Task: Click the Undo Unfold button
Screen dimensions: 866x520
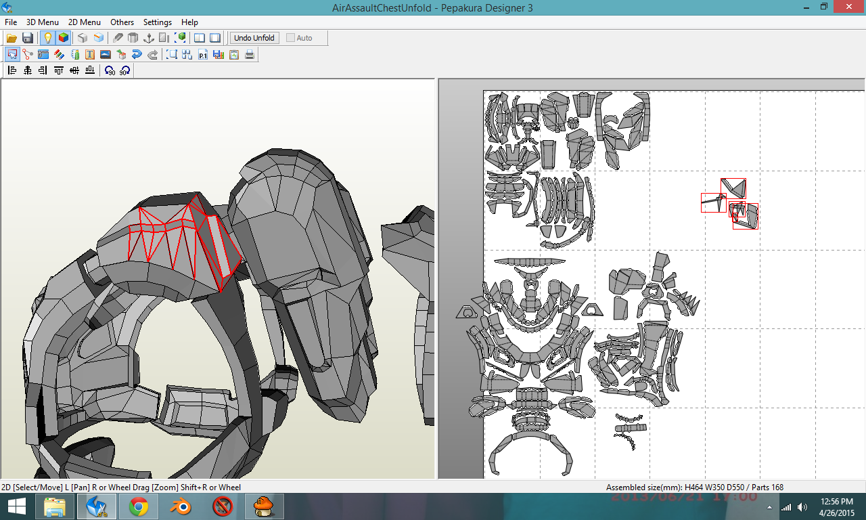Action: pyautogui.click(x=254, y=38)
